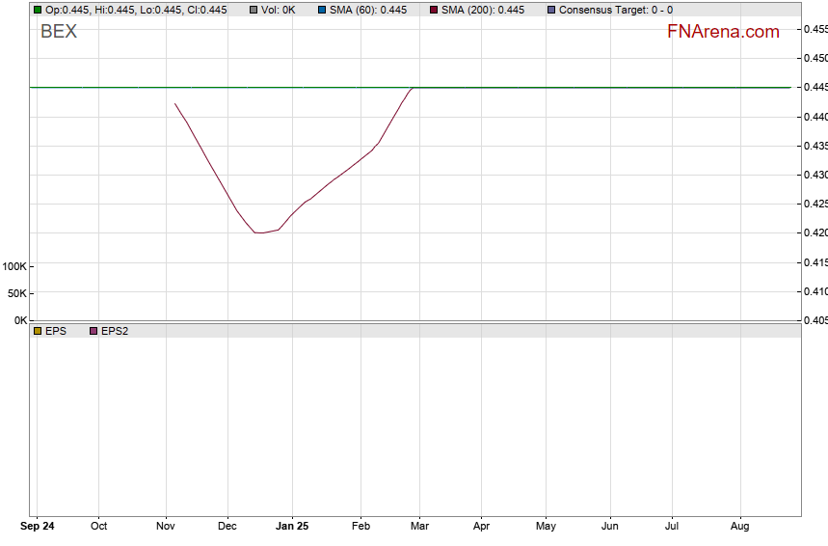This screenshot has width=828, height=546.
Task: Click the Mar label on time axis
Action: click(x=419, y=527)
